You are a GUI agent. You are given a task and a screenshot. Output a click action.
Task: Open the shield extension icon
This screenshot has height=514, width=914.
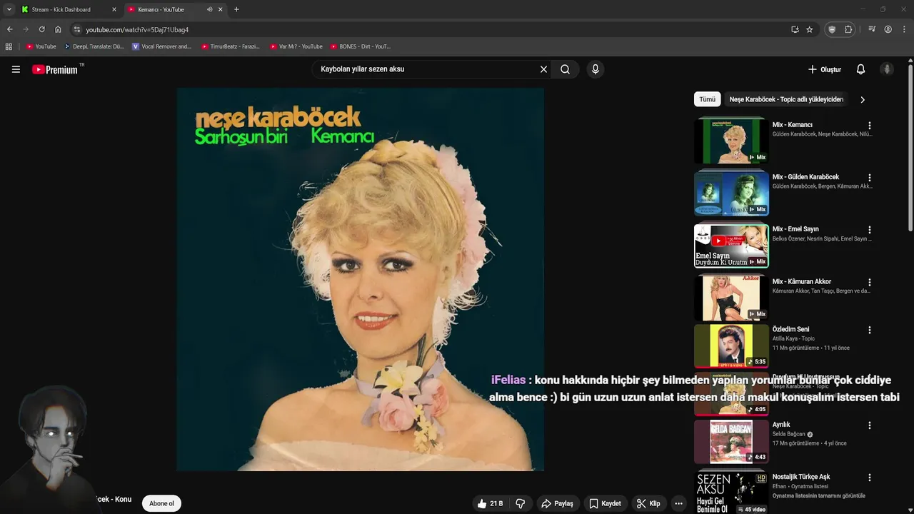(x=832, y=29)
